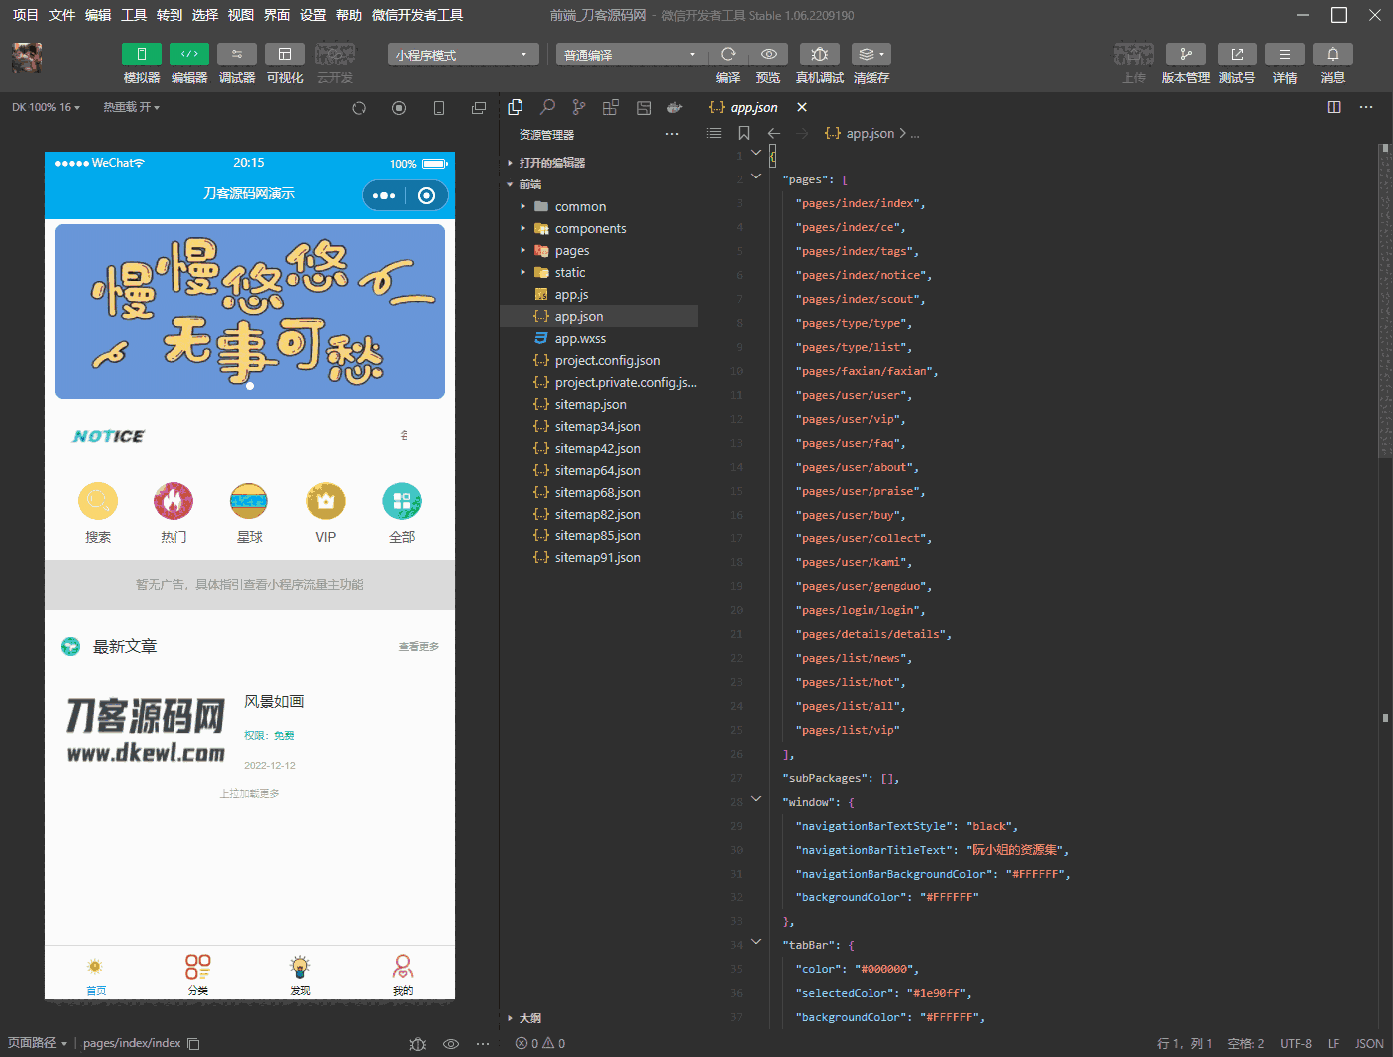Open source control branch icon in sidebar
This screenshot has height=1057, width=1393.
coord(579,107)
